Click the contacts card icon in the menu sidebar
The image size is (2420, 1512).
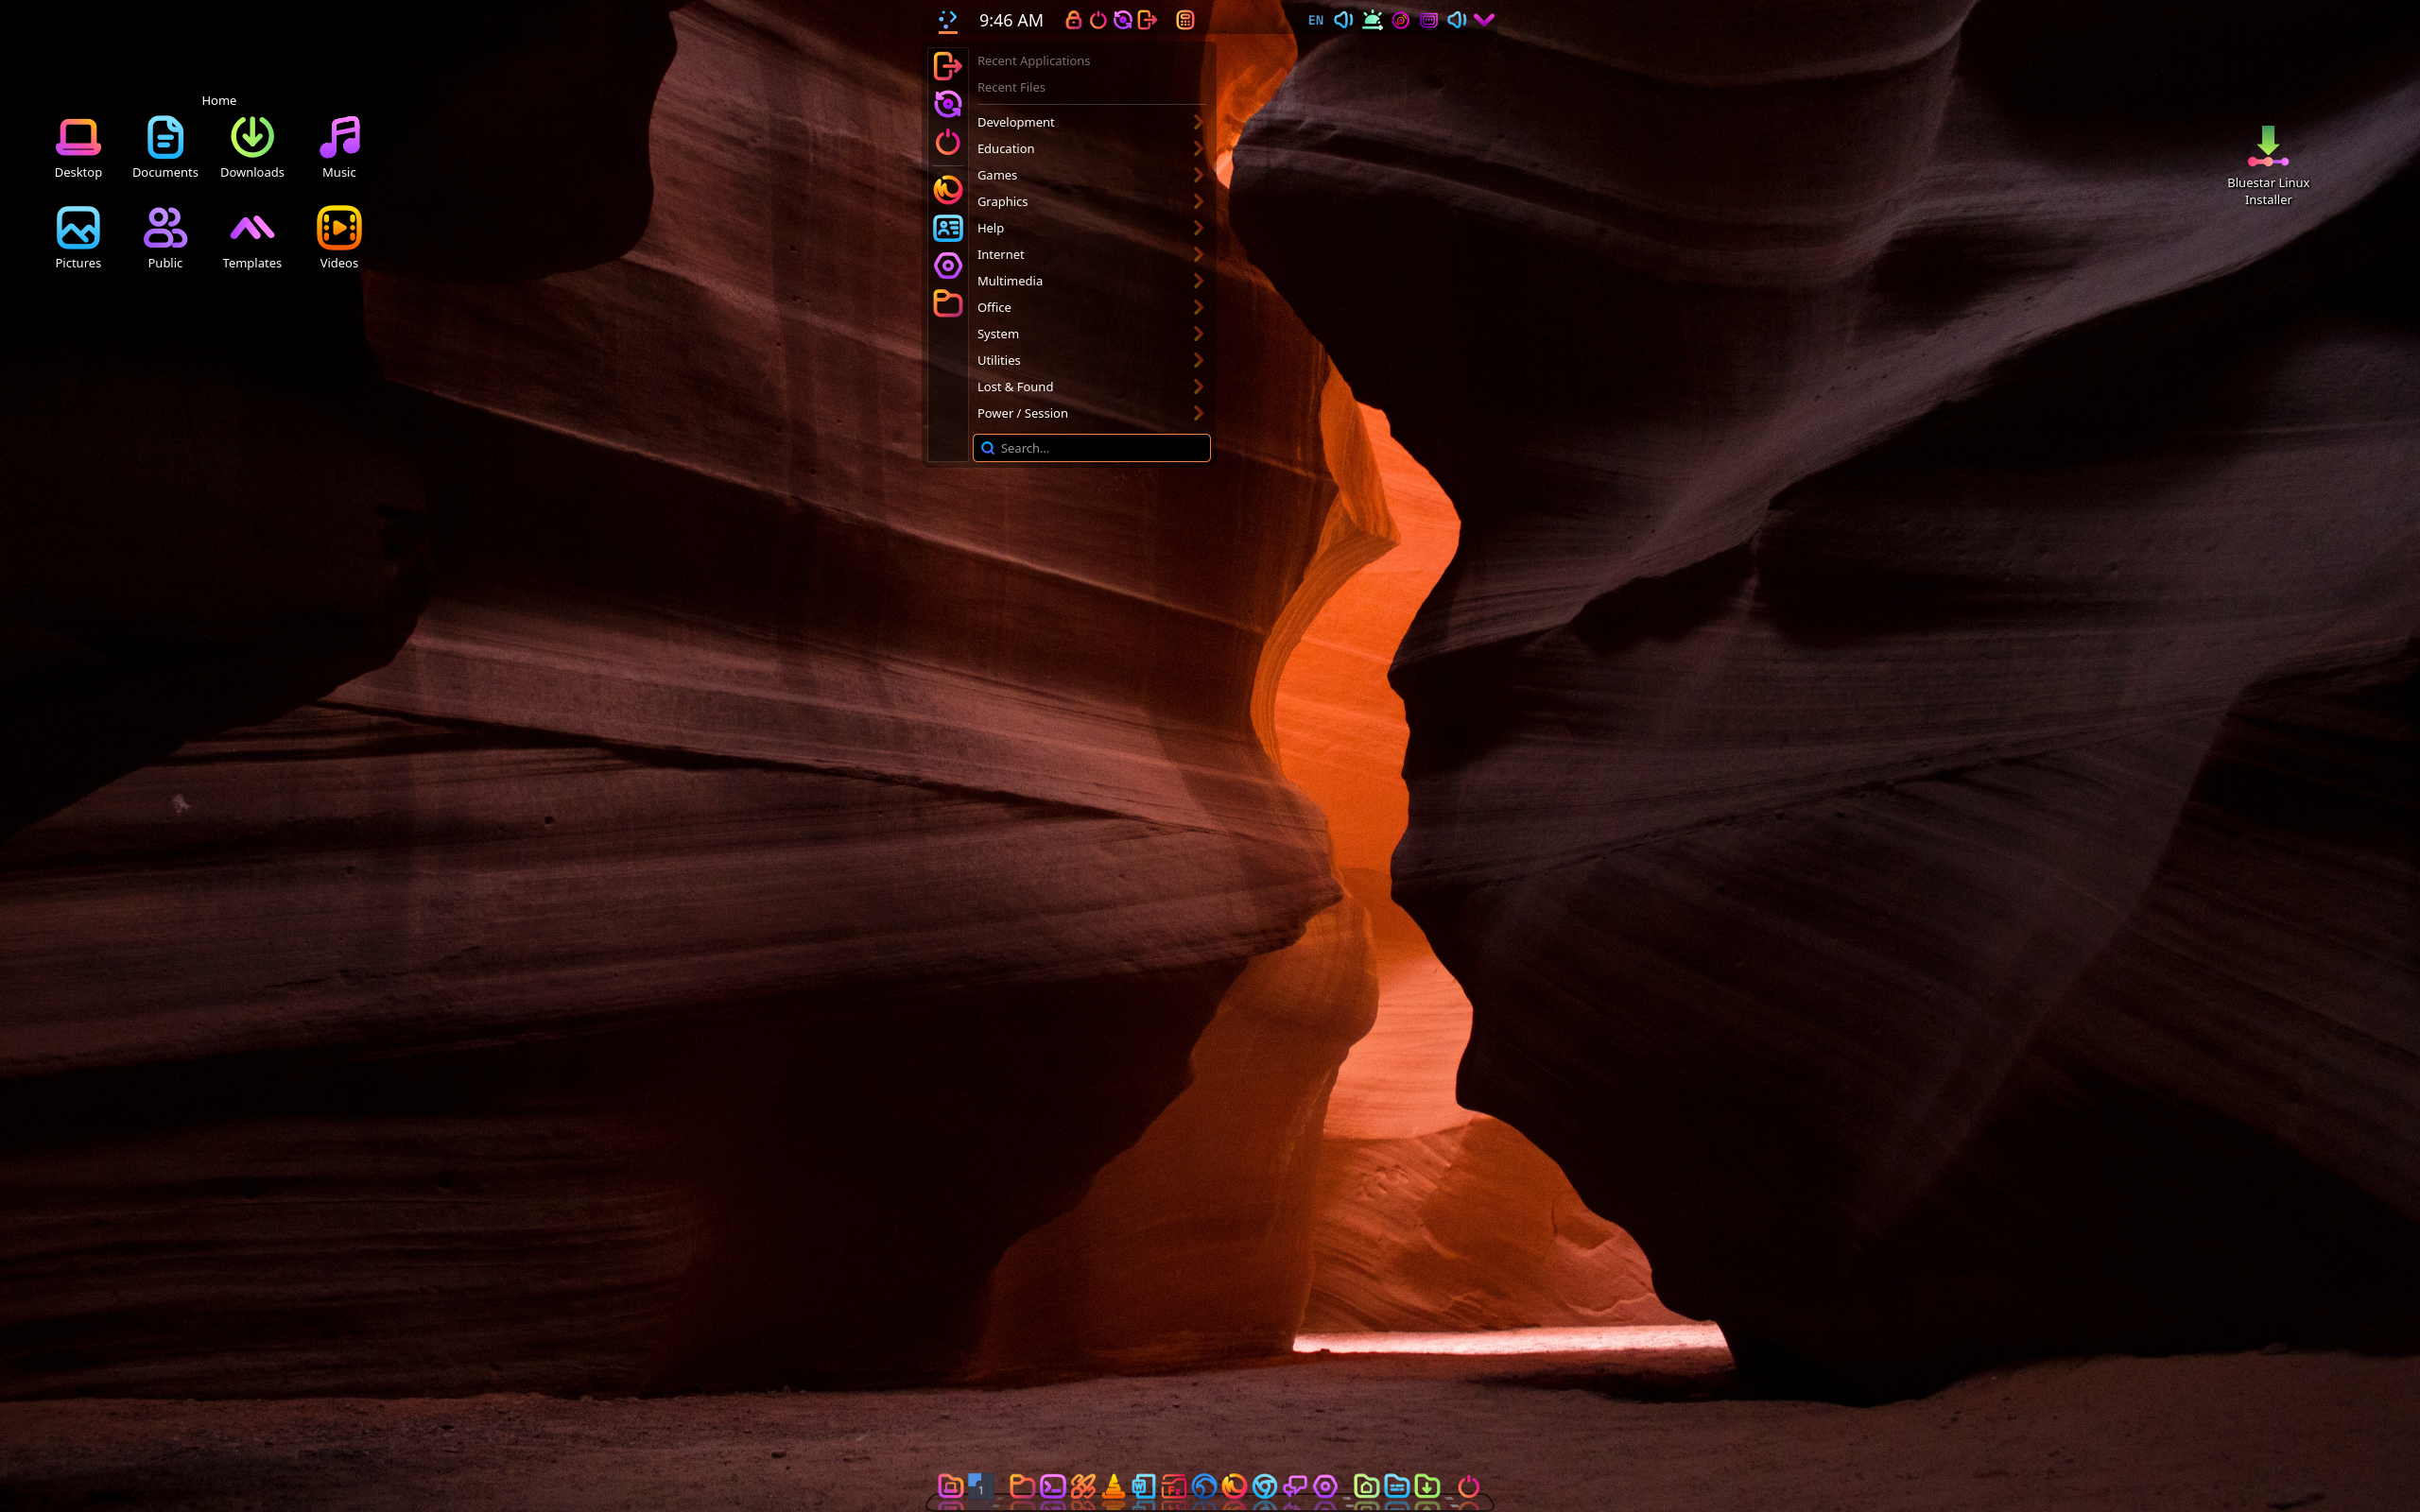(947, 228)
